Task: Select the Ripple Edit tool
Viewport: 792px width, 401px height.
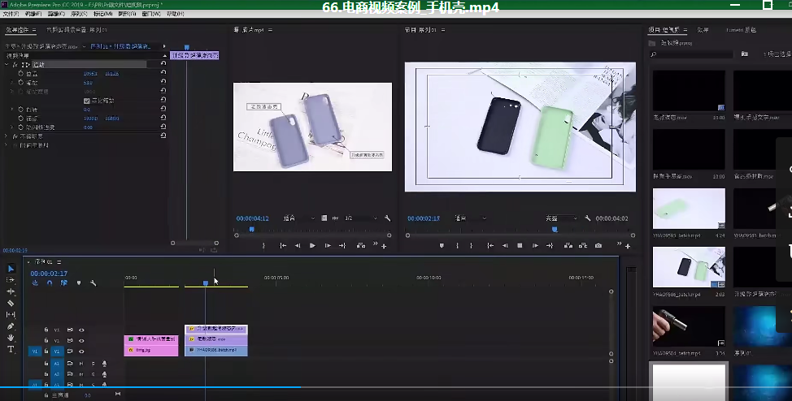Action: 11,291
